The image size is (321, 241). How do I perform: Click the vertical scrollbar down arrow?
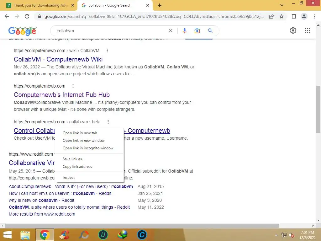point(318,221)
